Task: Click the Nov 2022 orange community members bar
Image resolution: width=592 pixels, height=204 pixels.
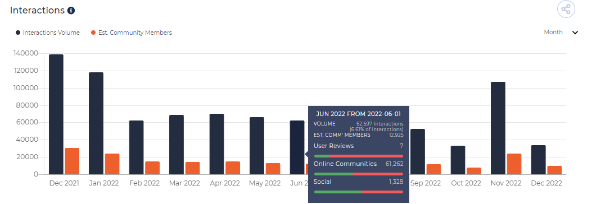Action: pos(514,164)
